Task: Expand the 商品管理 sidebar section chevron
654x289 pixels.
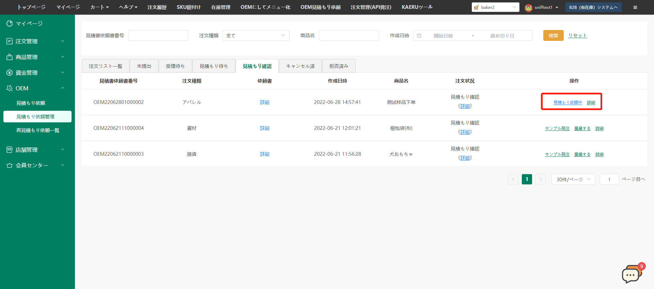Action: (63, 57)
